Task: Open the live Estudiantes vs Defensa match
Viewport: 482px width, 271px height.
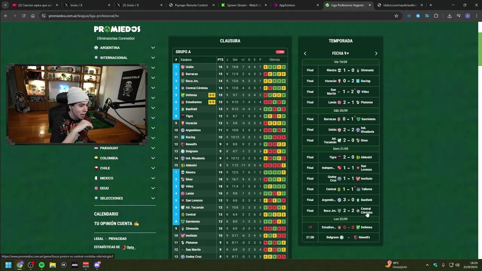Action: [340, 227]
